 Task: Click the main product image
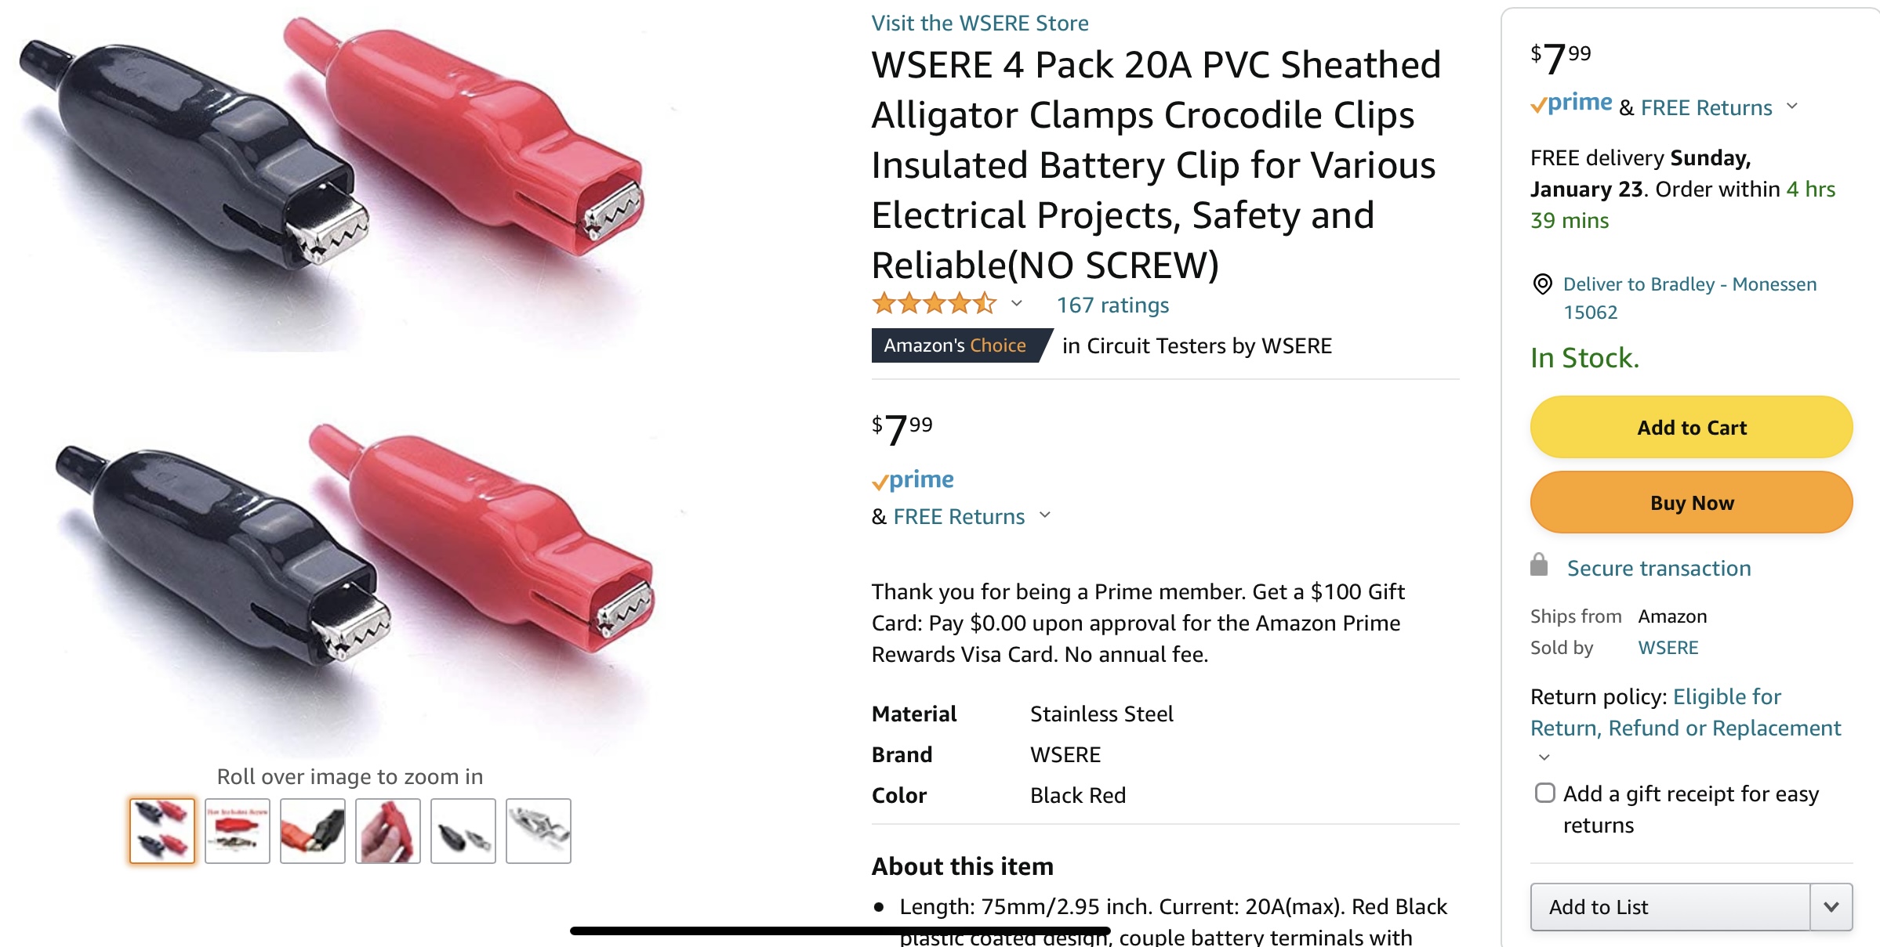pyautogui.click(x=345, y=376)
